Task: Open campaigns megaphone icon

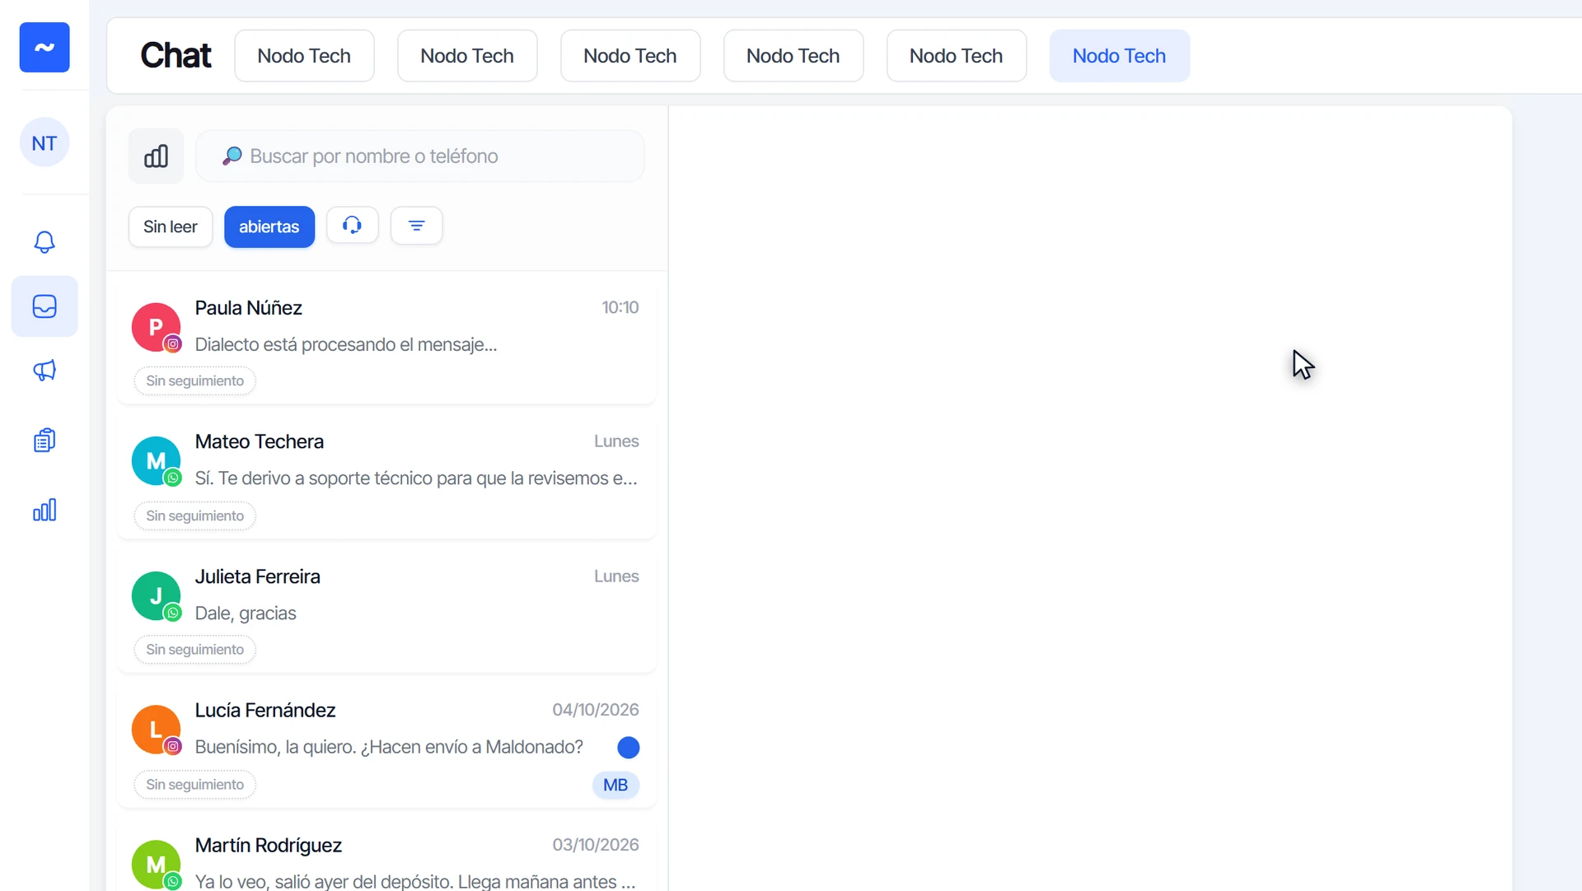Action: [x=44, y=371]
